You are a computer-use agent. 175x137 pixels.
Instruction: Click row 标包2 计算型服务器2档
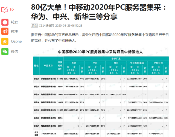[101, 87]
